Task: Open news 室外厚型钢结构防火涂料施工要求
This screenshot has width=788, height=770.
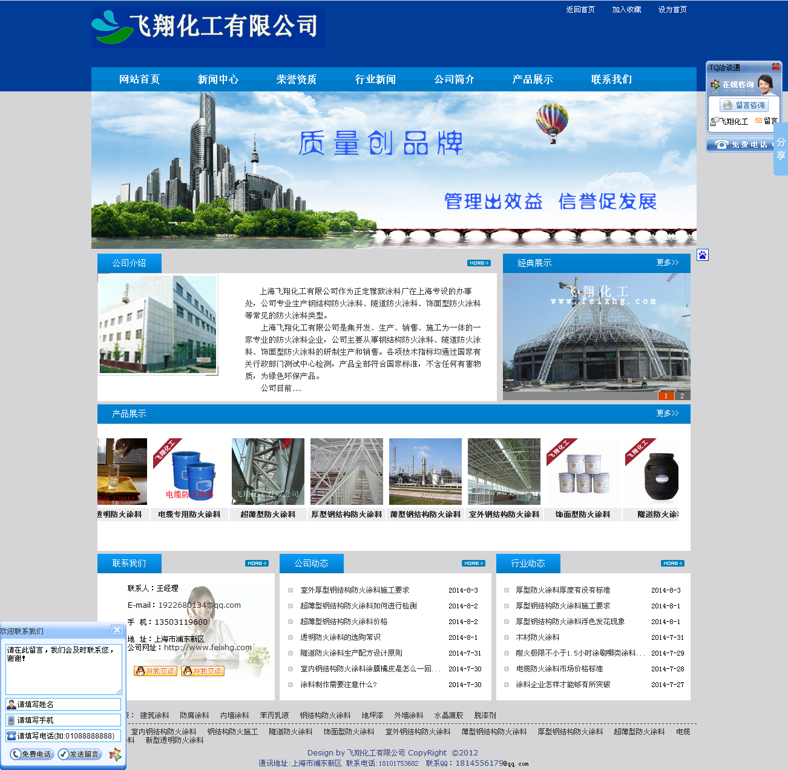Action: pos(355,590)
